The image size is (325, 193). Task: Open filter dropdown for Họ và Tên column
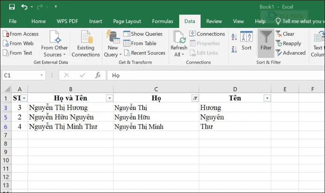(109, 98)
